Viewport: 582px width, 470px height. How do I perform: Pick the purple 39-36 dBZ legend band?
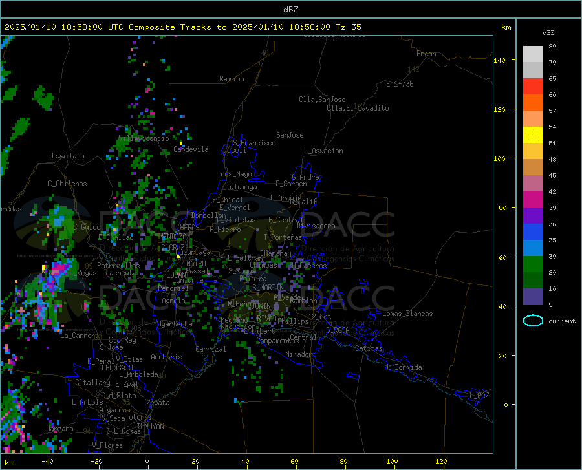pos(533,216)
